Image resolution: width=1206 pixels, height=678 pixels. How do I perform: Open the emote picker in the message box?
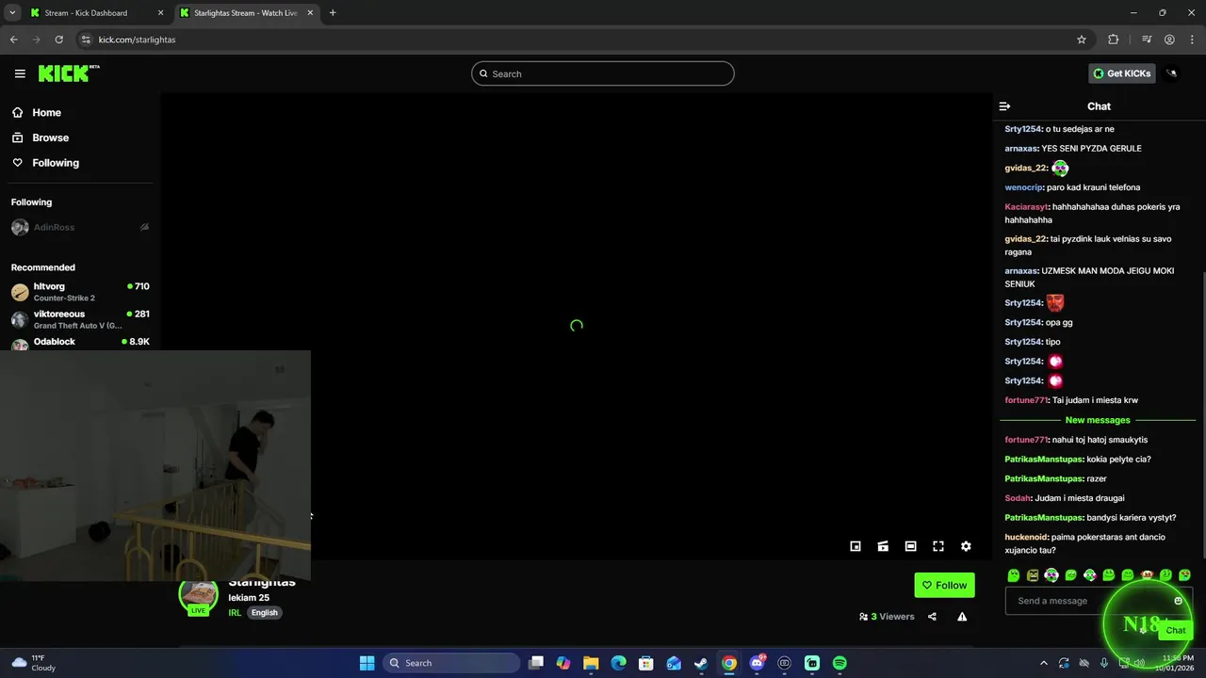pyautogui.click(x=1178, y=601)
